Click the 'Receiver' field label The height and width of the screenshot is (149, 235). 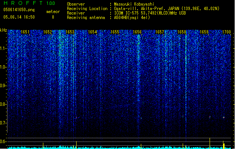(x=76, y=13)
